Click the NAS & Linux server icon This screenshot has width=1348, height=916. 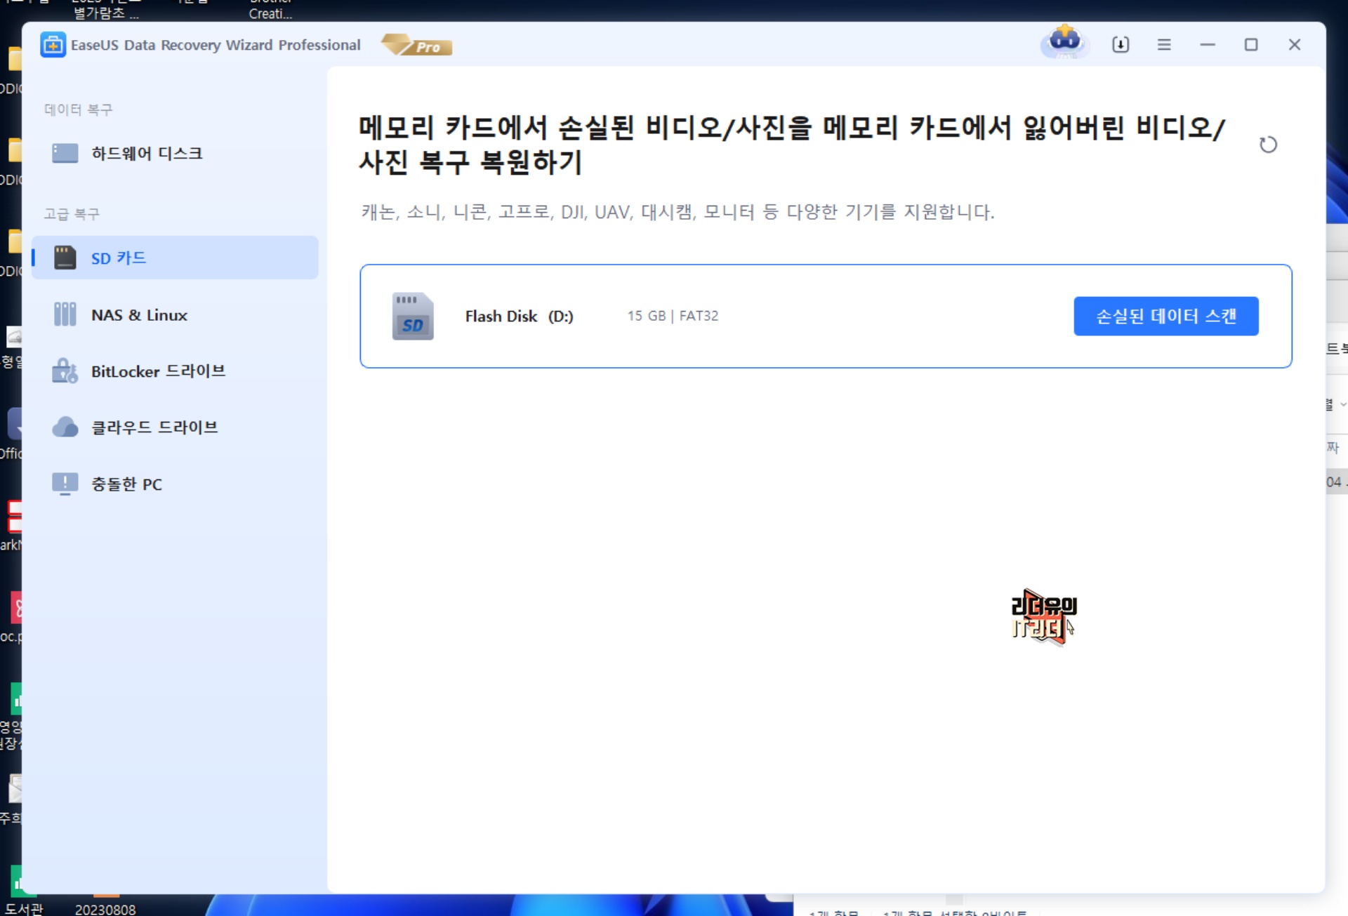point(65,314)
